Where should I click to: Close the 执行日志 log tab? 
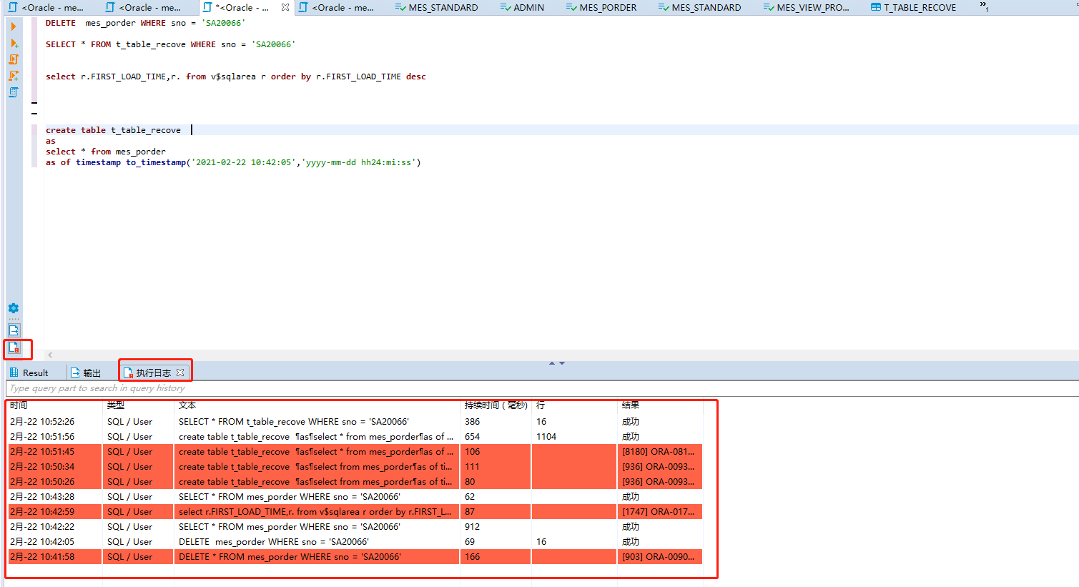(x=180, y=370)
